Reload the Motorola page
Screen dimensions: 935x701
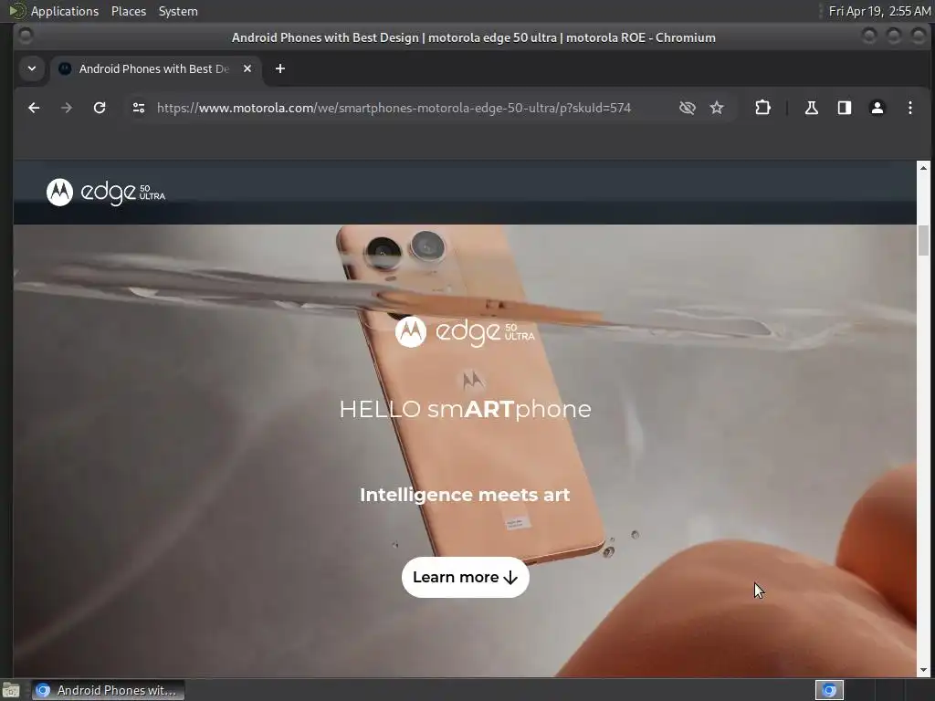tap(100, 108)
